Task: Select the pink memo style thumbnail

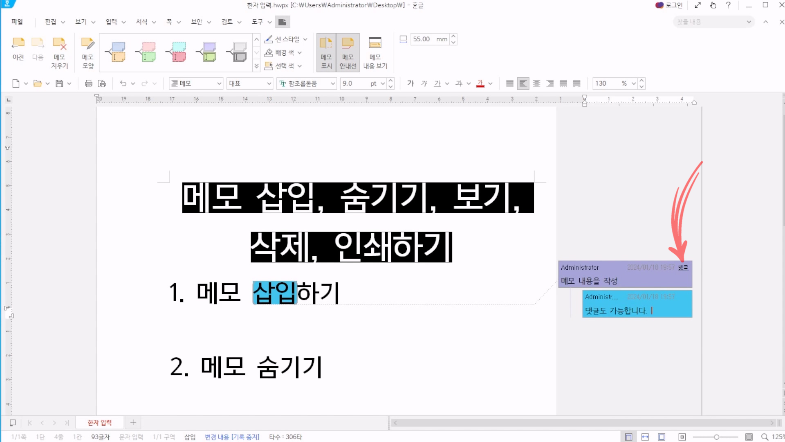Action: pos(148,52)
